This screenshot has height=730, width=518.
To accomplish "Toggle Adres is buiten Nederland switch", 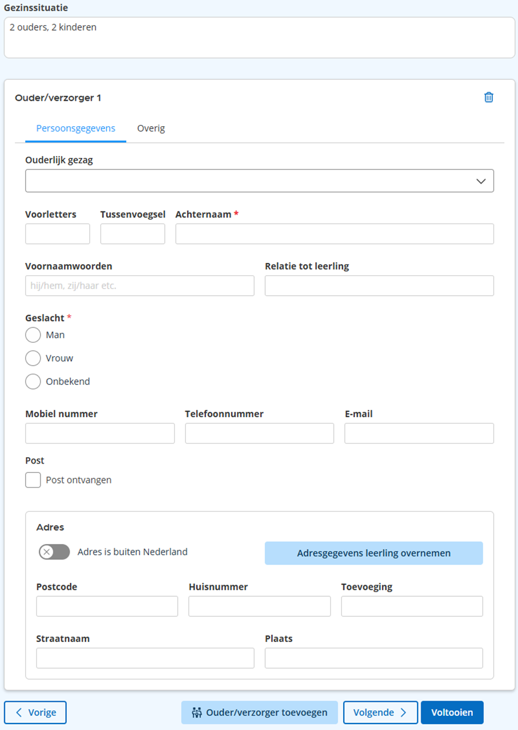I will coord(54,552).
